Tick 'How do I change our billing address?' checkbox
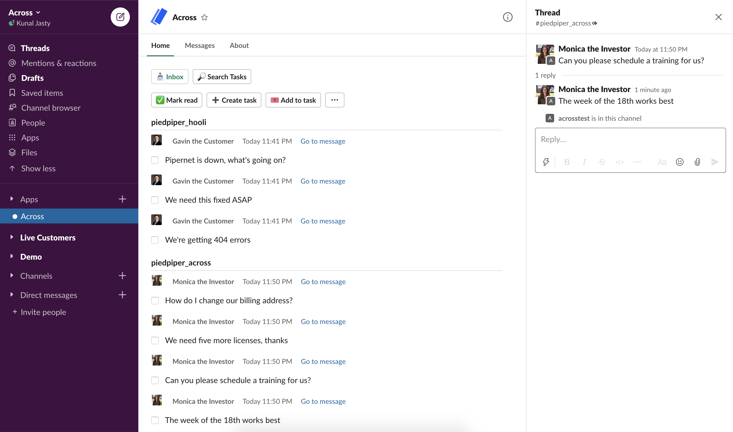This screenshot has width=733, height=432. click(155, 300)
